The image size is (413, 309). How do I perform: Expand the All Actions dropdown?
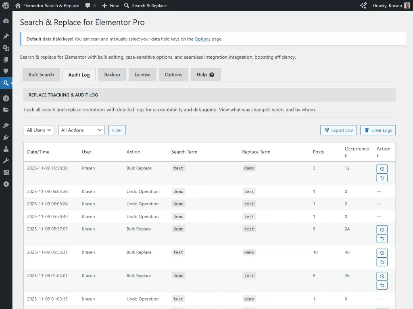(81, 130)
